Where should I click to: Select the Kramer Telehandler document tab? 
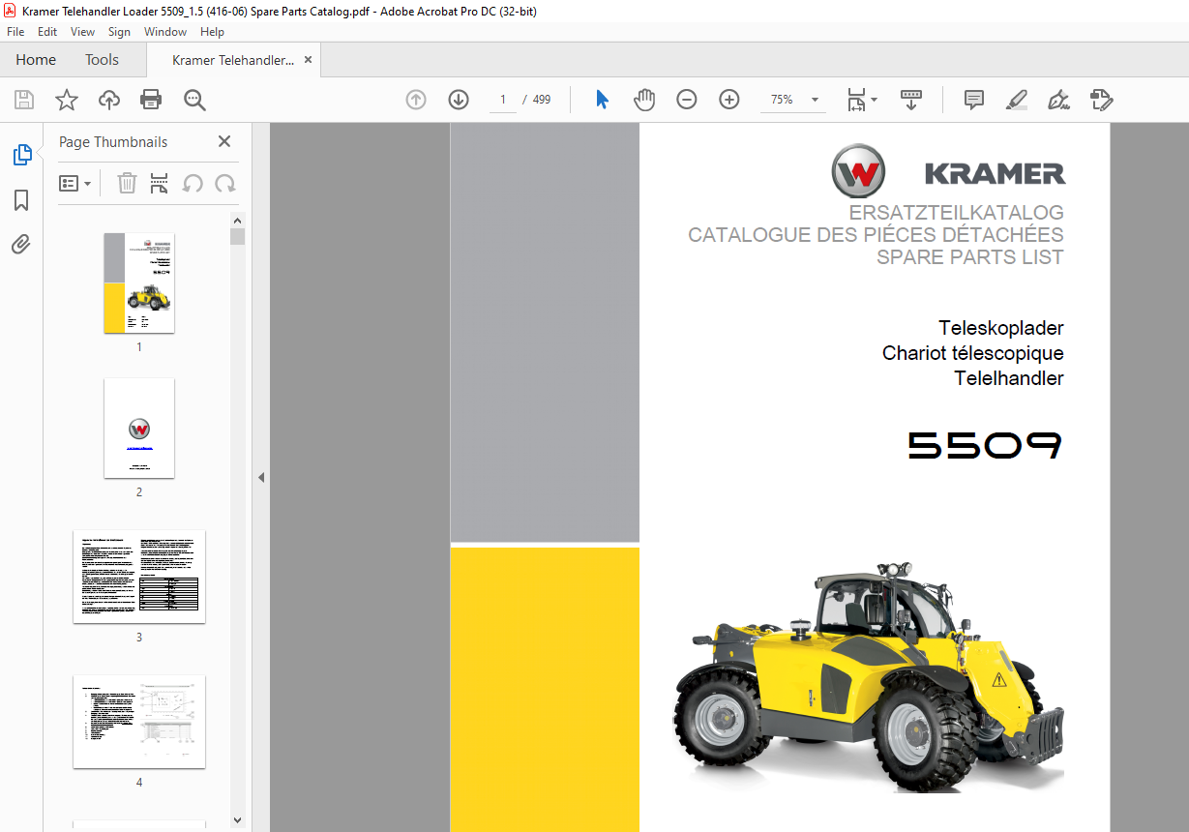(232, 60)
